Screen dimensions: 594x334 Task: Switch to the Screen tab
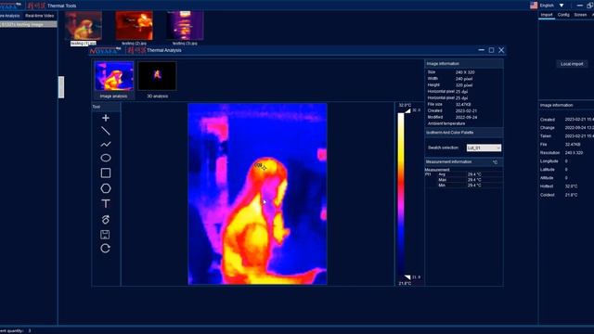click(580, 15)
